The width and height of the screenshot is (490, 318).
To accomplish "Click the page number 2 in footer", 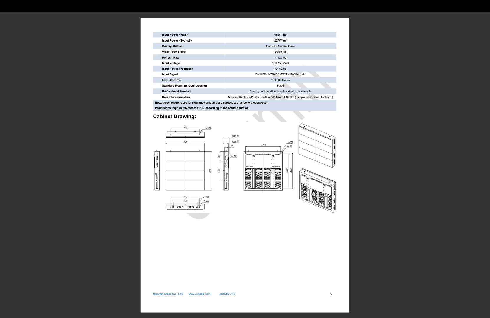I will tap(331, 294).
